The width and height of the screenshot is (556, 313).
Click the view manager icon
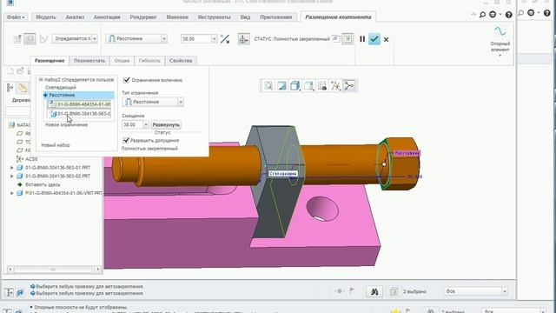[x=322, y=85]
